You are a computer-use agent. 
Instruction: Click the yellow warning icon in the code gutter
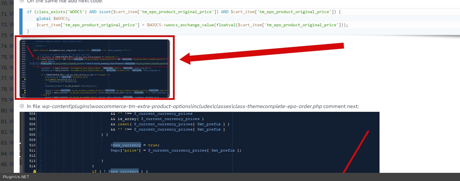click(x=35, y=171)
